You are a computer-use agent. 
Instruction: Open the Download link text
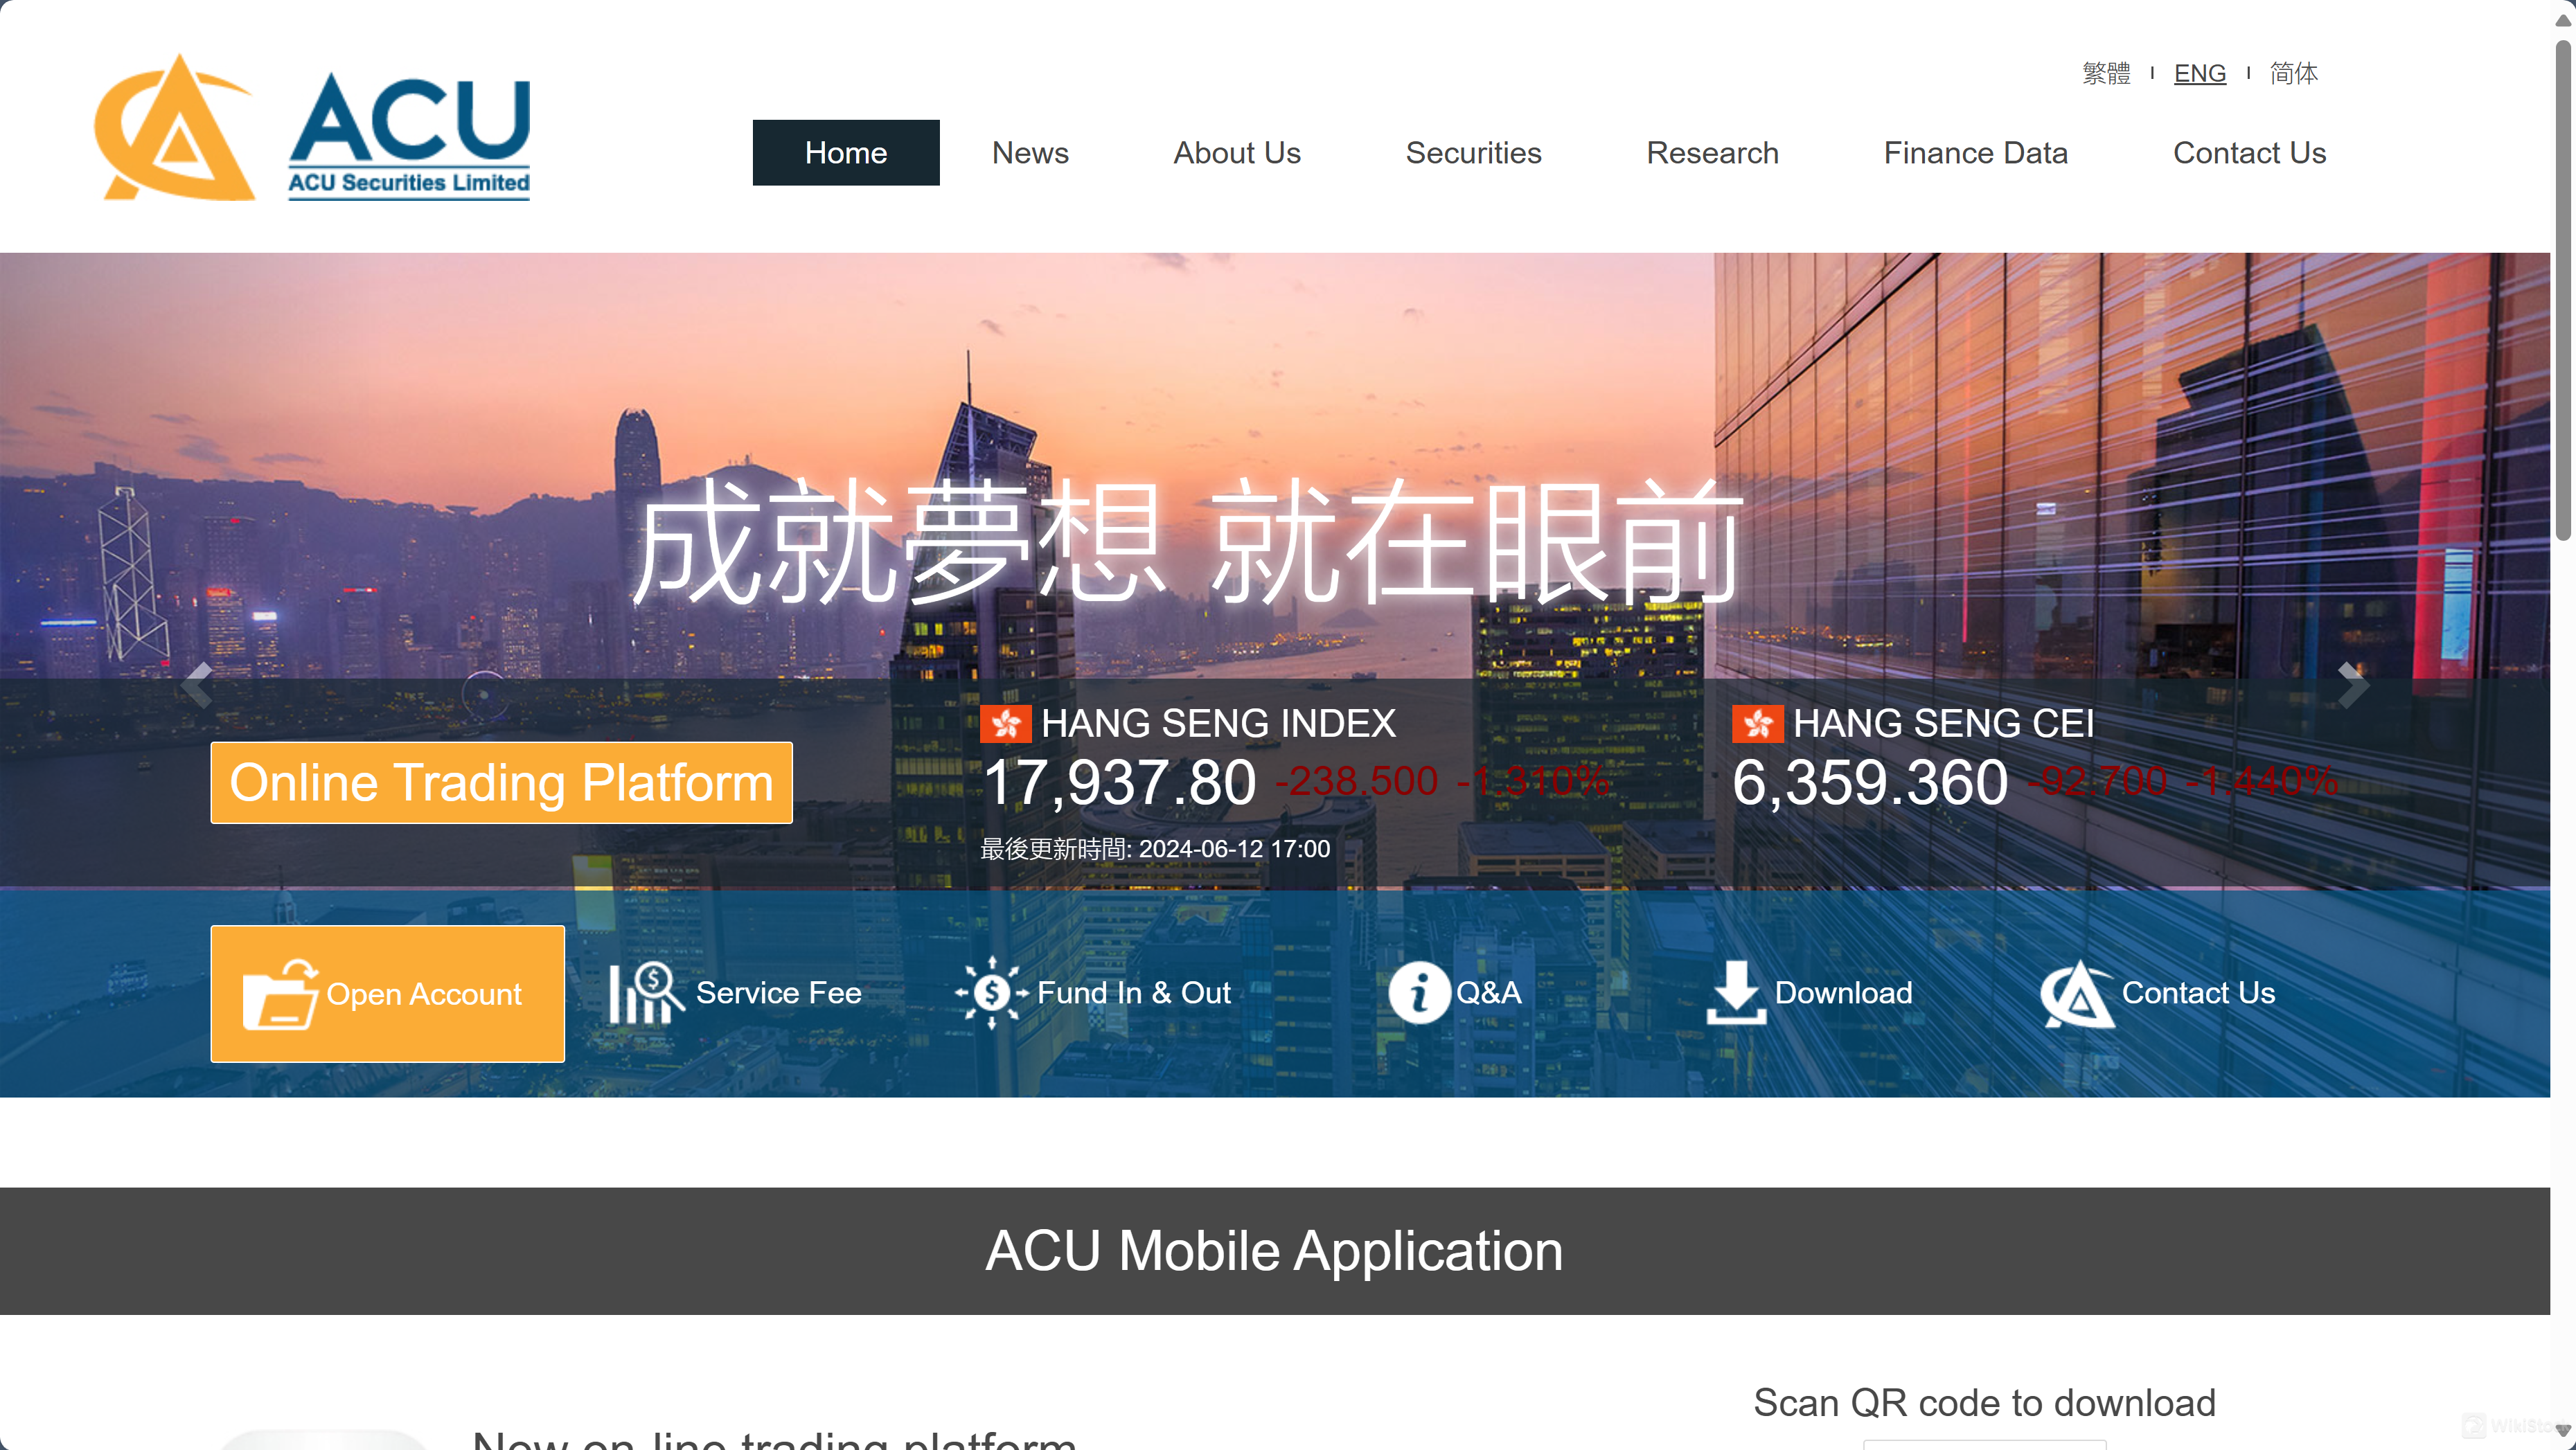(1843, 993)
